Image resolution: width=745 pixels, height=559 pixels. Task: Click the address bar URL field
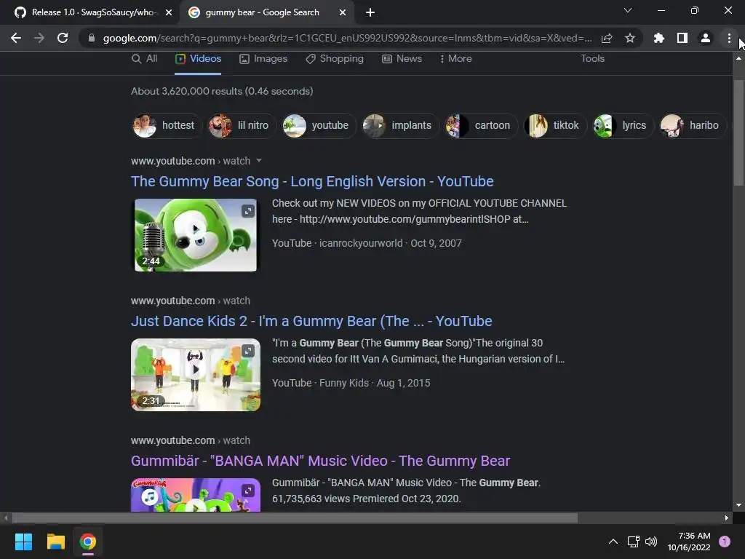pos(347,38)
